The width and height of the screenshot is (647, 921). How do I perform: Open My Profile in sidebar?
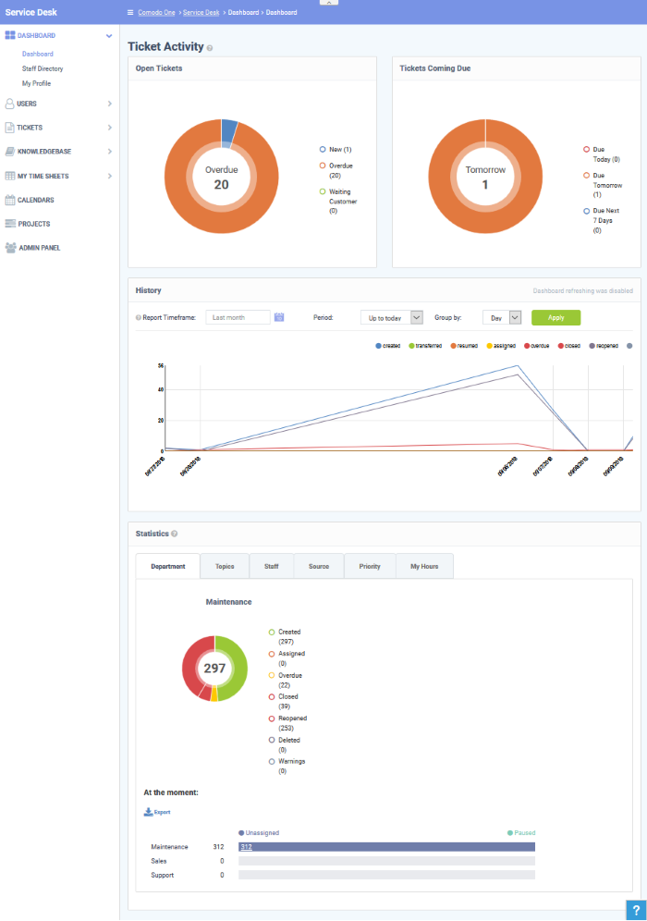tap(36, 83)
